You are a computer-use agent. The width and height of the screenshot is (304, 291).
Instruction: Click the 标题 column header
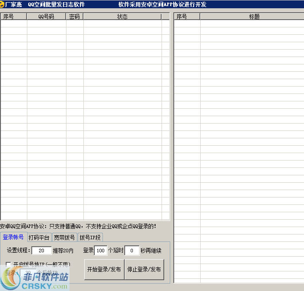tap(254, 17)
